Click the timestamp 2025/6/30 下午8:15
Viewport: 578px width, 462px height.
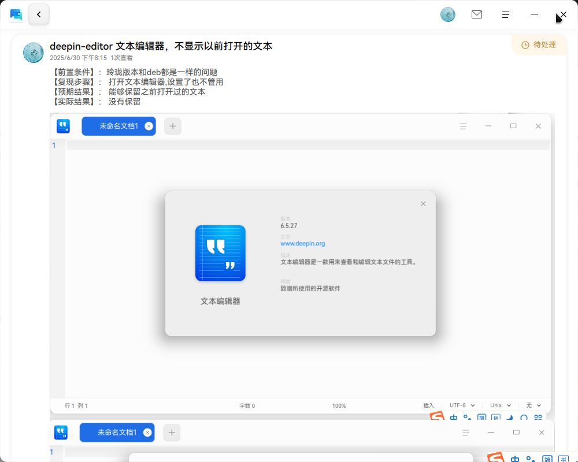[78, 58]
